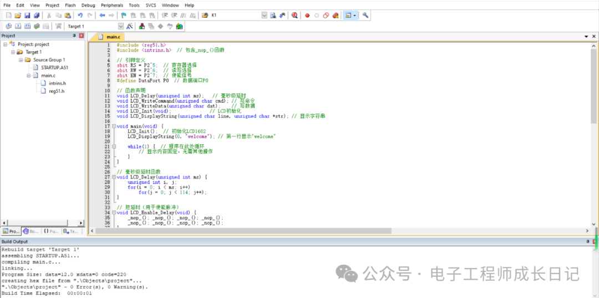Collapse the Project: project tree node
Image resolution: width=599 pixels, height=298 pixels.
(x=5, y=44)
